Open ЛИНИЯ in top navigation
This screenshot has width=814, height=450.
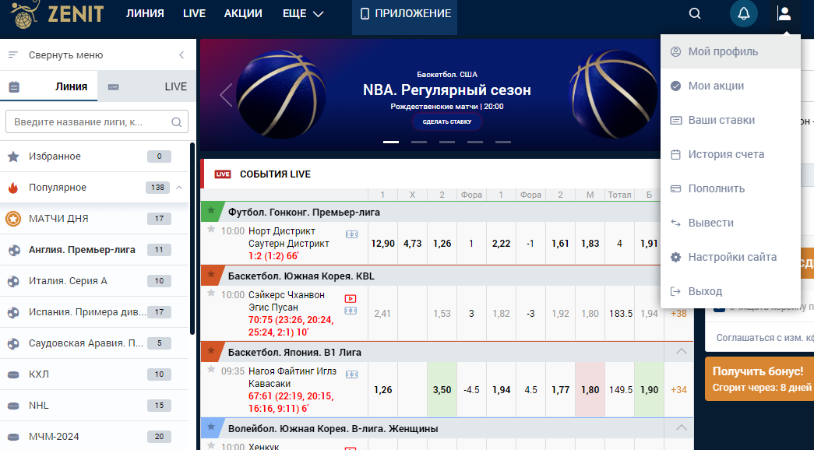(x=145, y=14)
